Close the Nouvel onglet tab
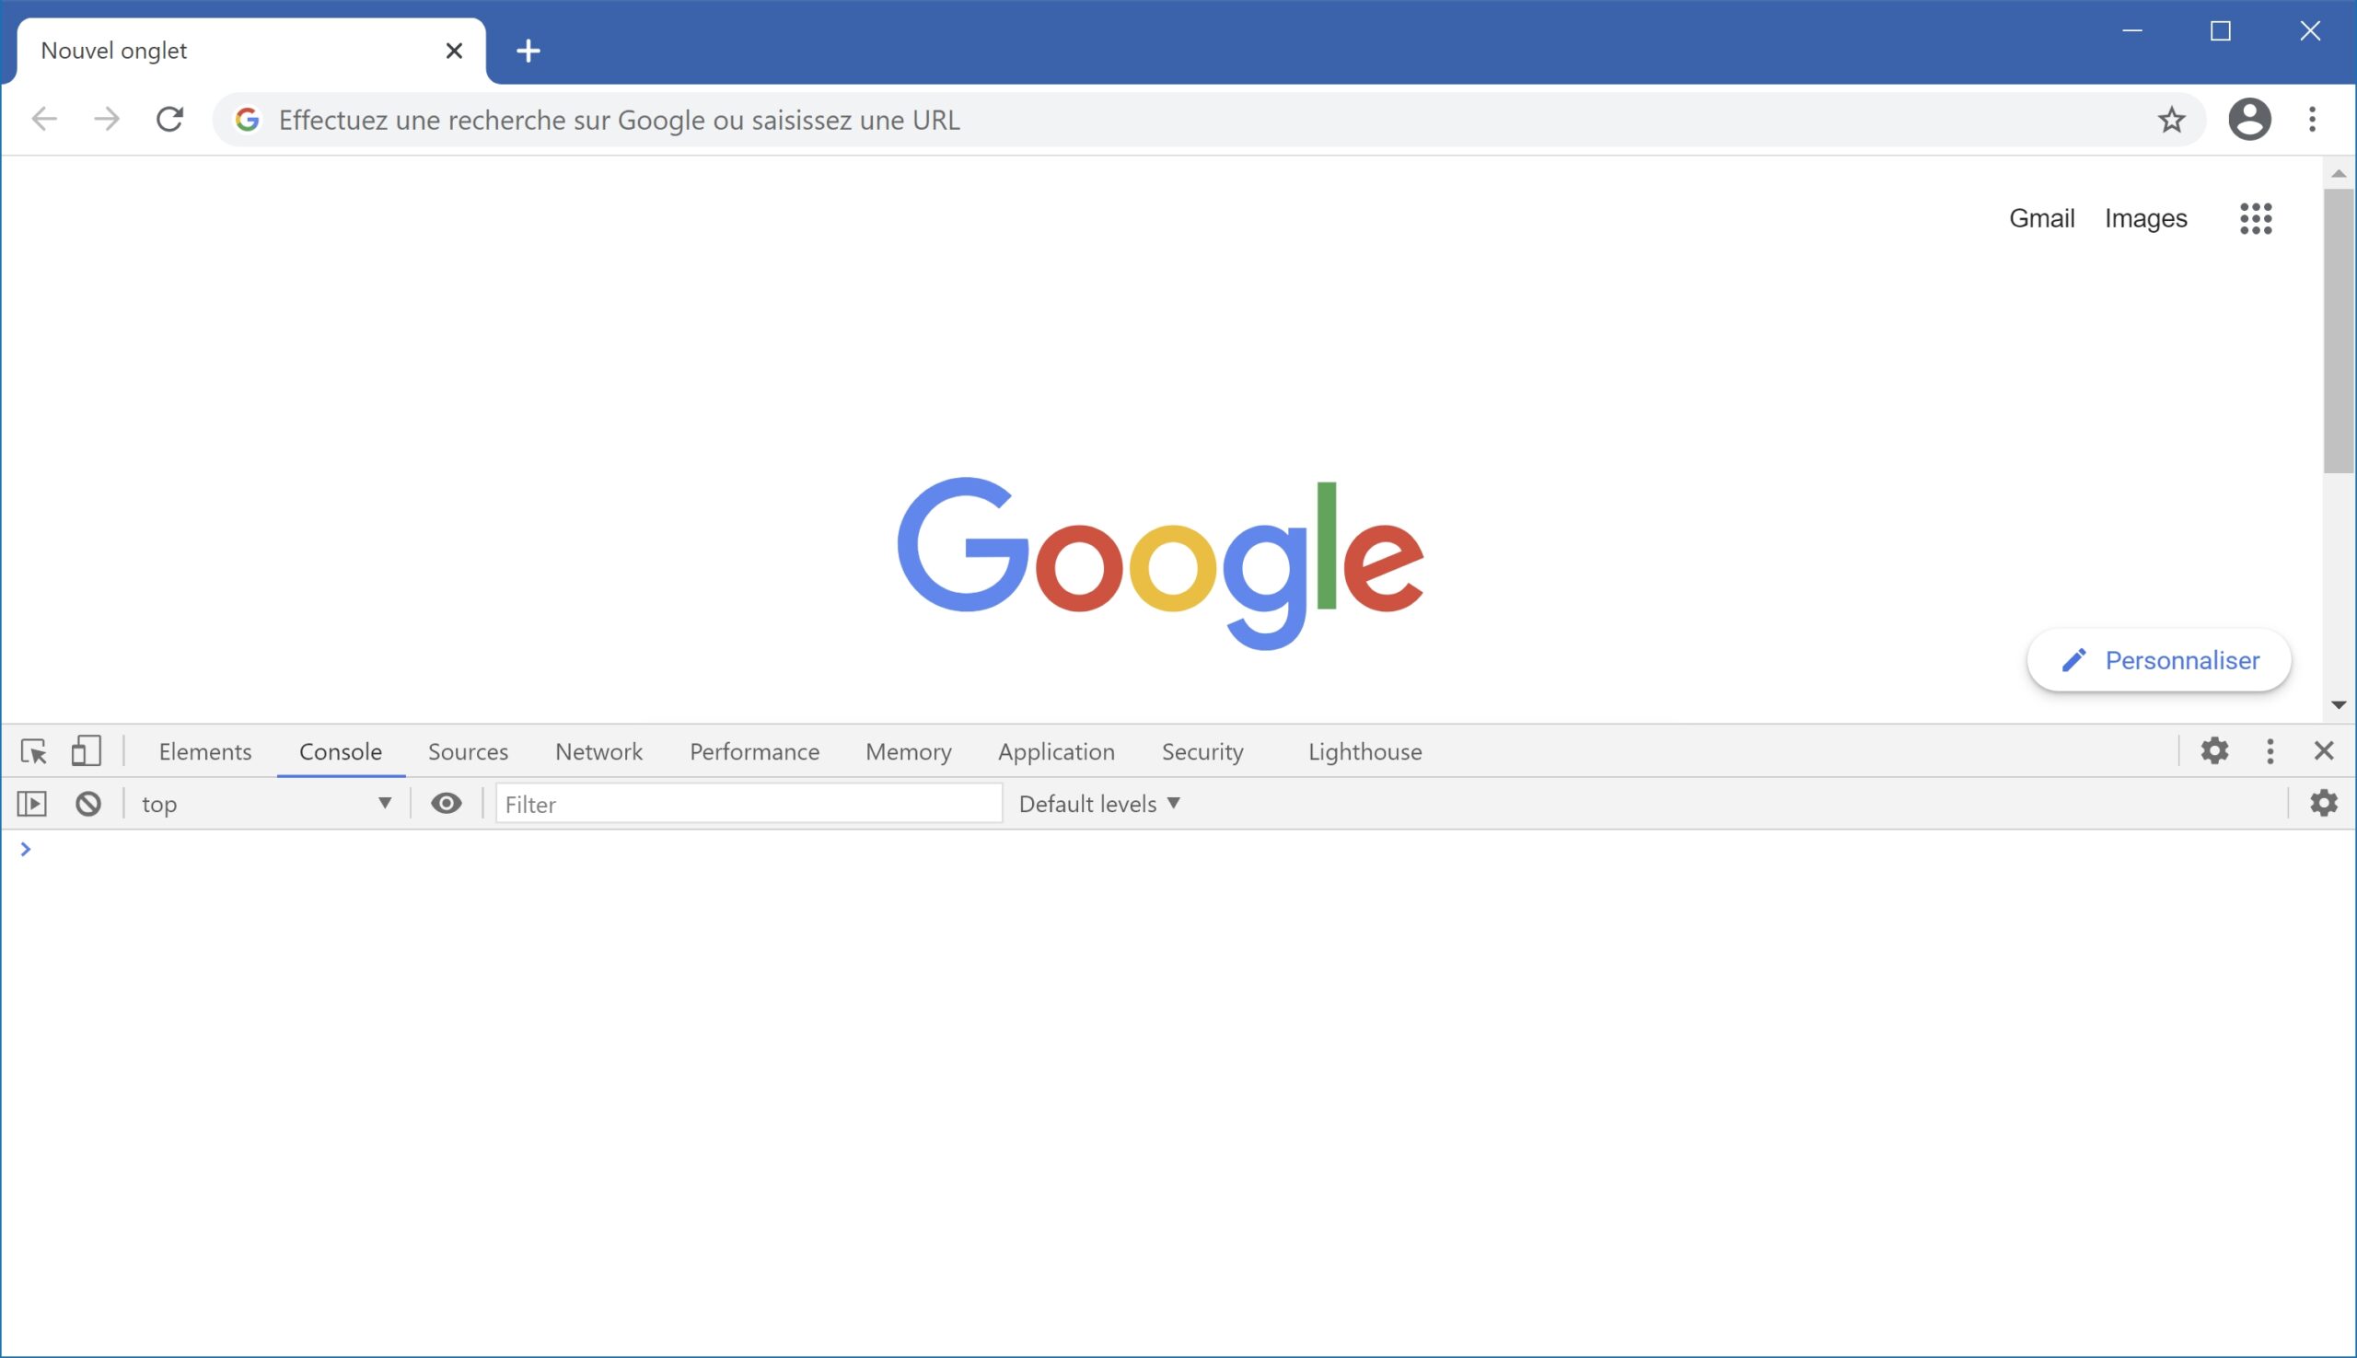The image size is (2357, 1358). click(x=454, y=51)
